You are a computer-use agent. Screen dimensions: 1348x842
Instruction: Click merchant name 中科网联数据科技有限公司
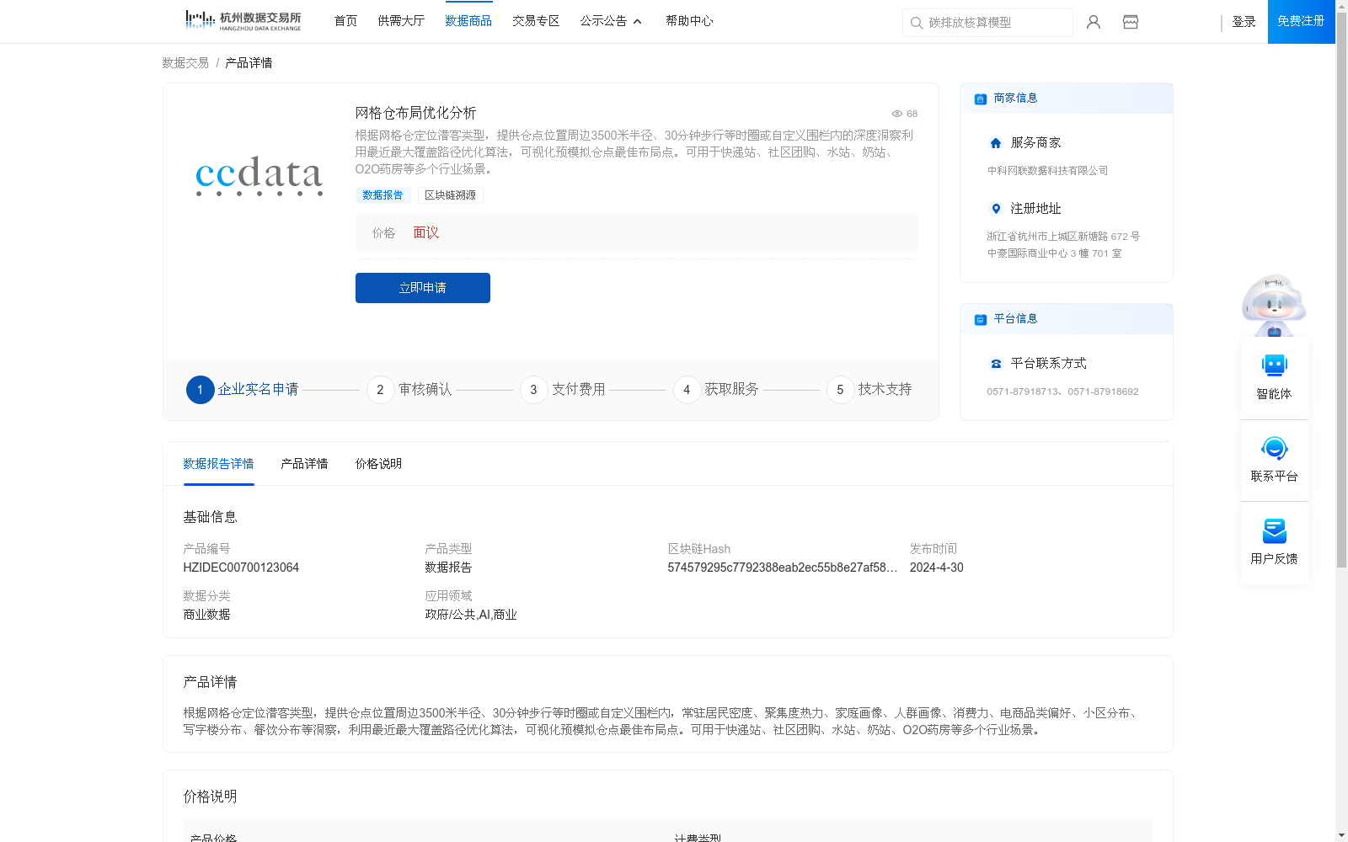1048,171
